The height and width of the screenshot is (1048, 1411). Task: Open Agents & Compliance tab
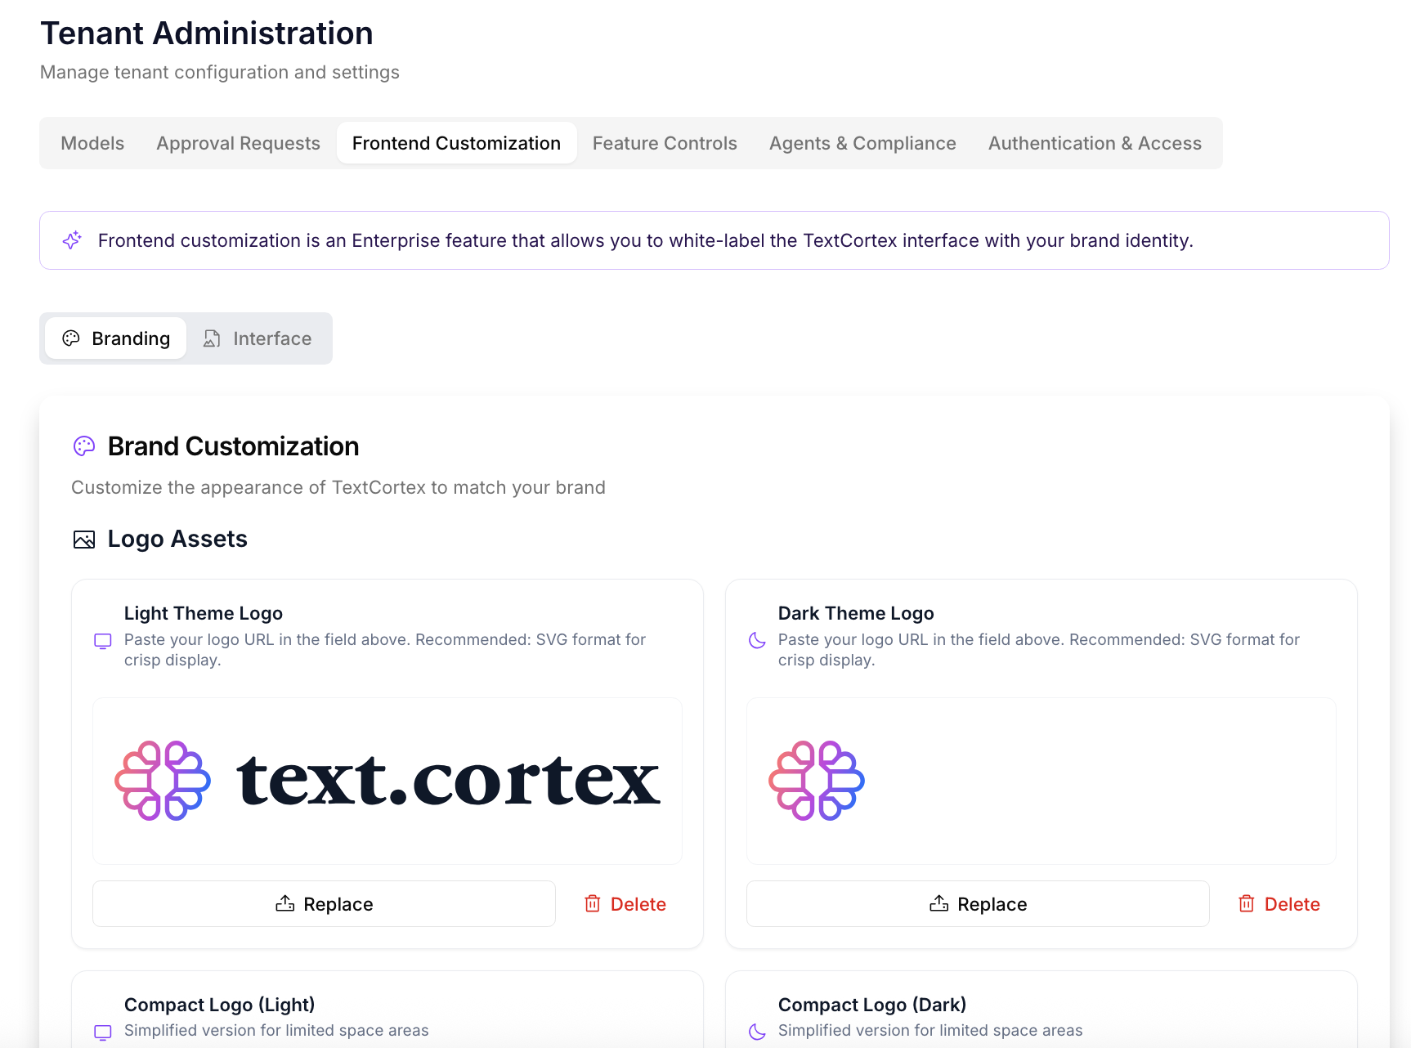[x=862, y=143]
